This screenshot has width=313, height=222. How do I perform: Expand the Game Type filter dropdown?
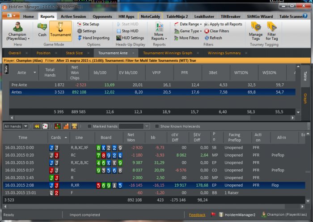point(188,31)
